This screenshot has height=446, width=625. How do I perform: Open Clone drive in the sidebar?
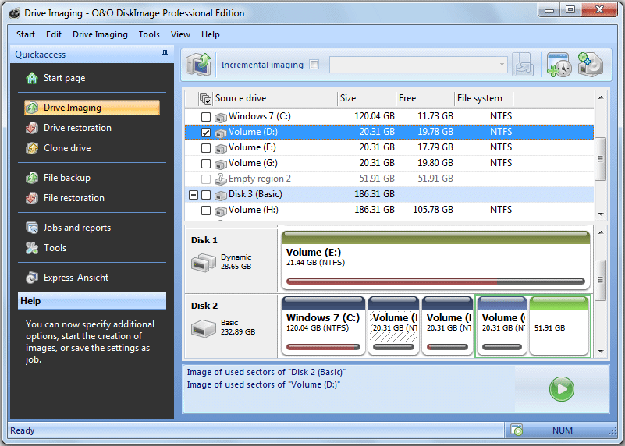pos(59,148)
